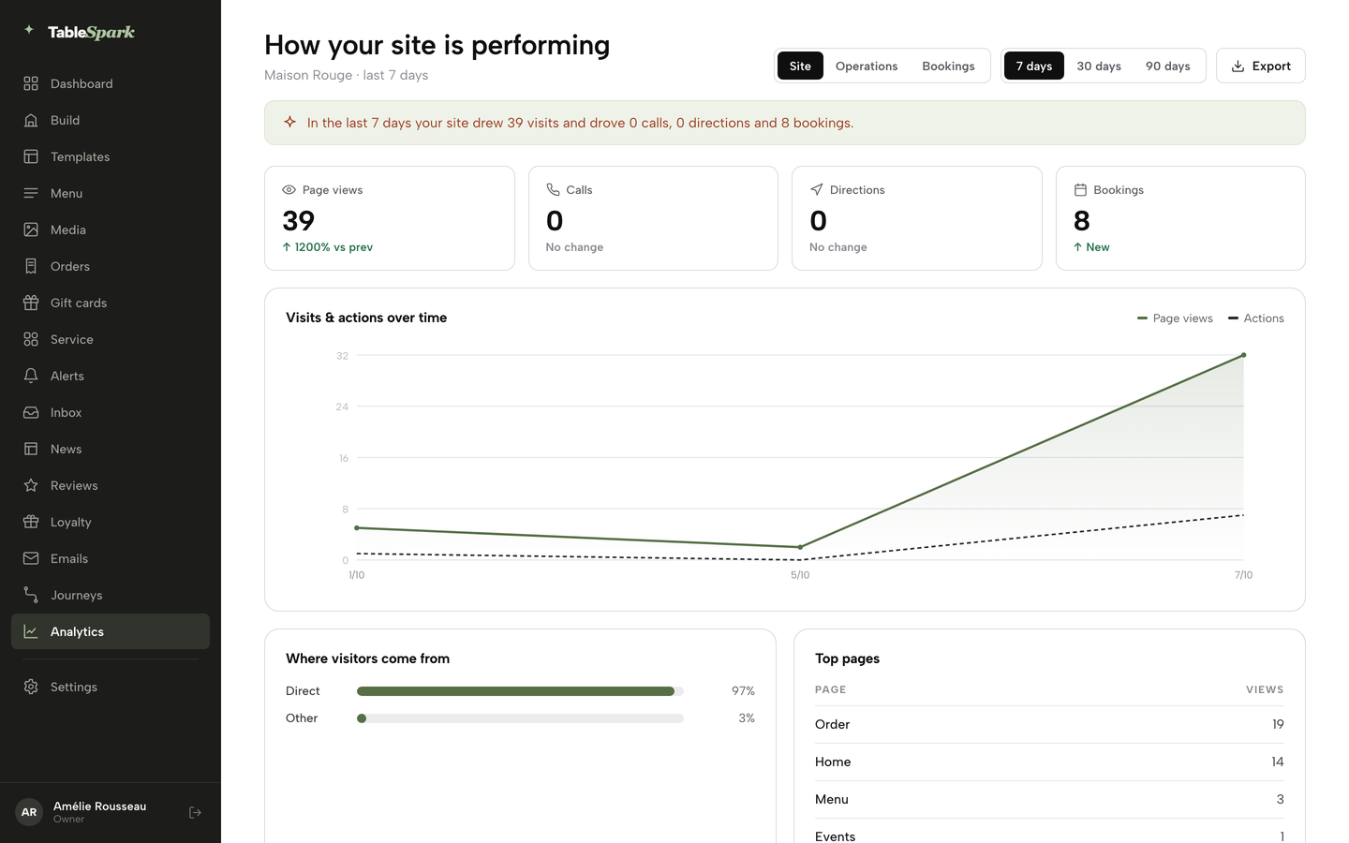Viewport: 1349px width, 843px height.
Task: Switch to the Operations tab
Action: pos(867,66)
